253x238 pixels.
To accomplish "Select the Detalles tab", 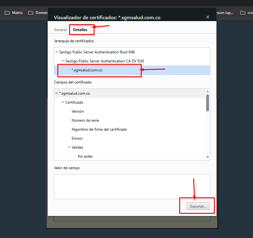I will pyautogui.click(x=80, y=30).
